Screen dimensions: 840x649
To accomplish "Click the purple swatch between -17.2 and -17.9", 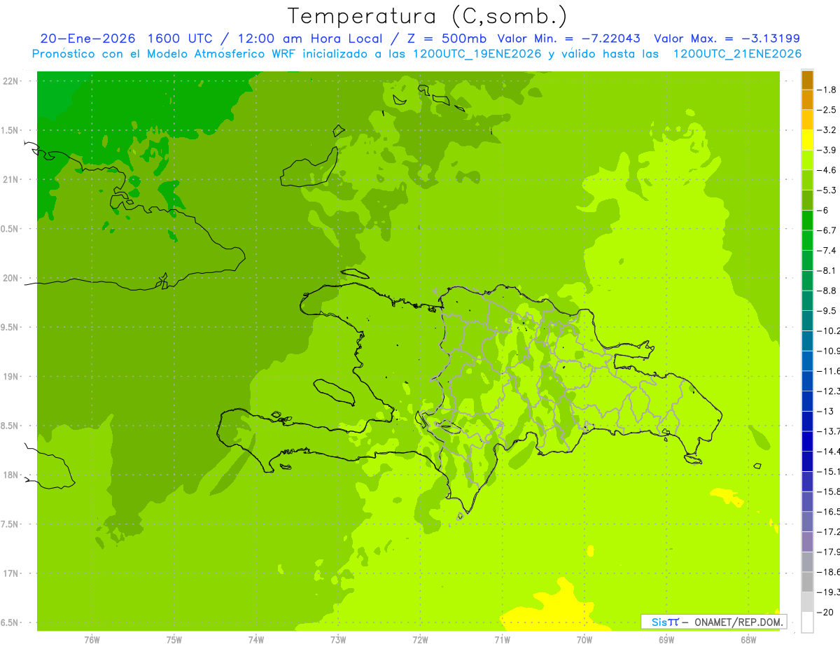I will (x=807, y=541).
